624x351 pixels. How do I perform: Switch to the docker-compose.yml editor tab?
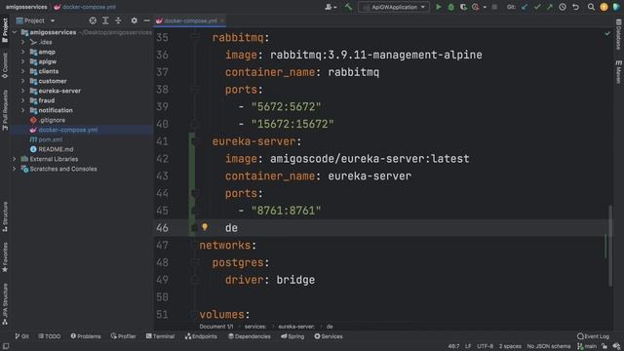click(x=190, y=20)
